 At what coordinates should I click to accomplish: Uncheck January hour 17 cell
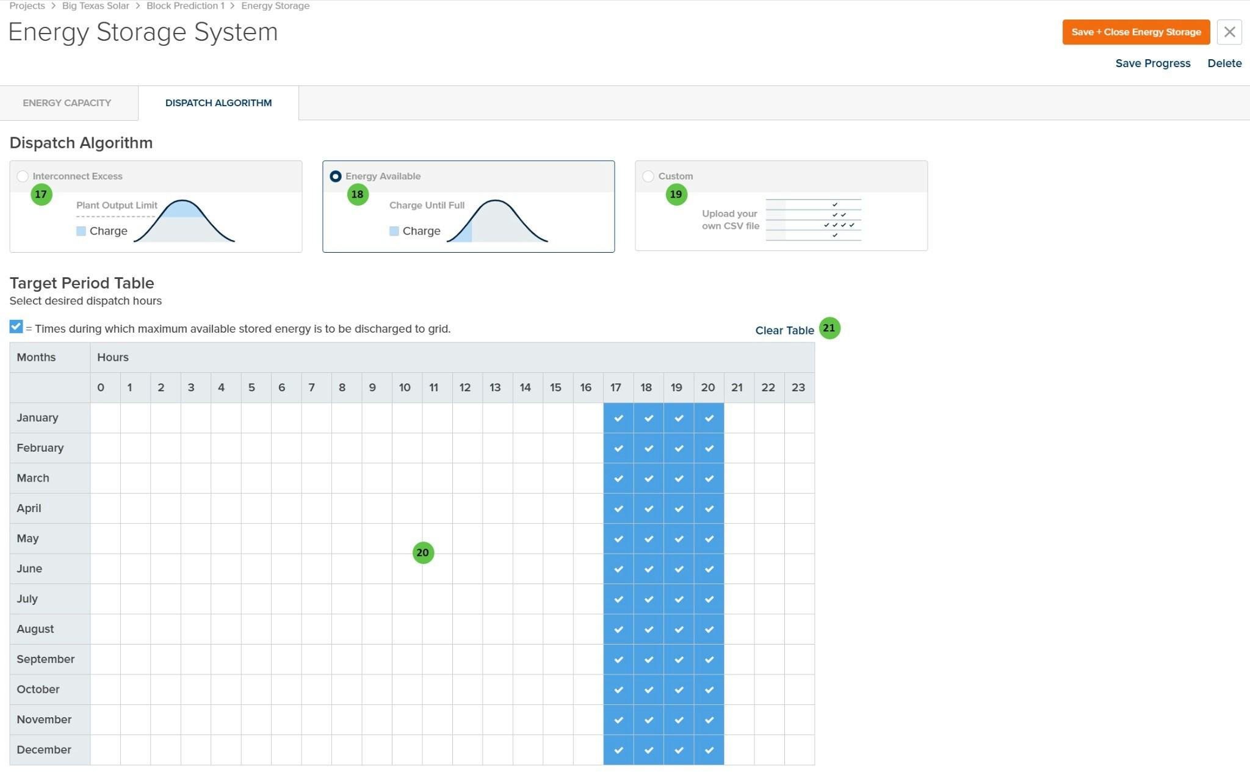(618, 418)
